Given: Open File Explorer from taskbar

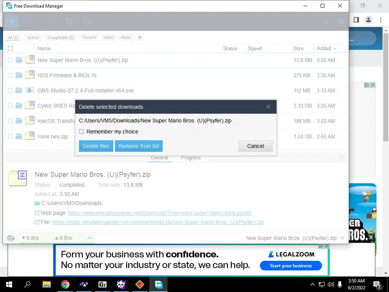Looking at the screenshot, I should click(x=46, y=284).
